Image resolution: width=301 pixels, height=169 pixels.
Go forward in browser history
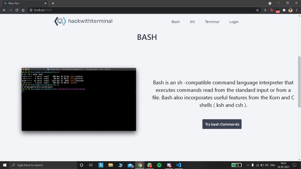pos(10,10)
